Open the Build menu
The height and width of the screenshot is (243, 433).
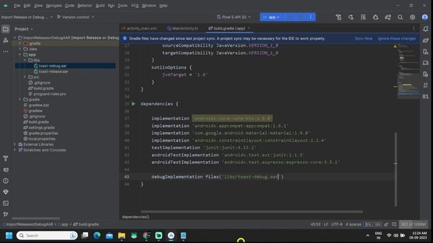point(100,5)
